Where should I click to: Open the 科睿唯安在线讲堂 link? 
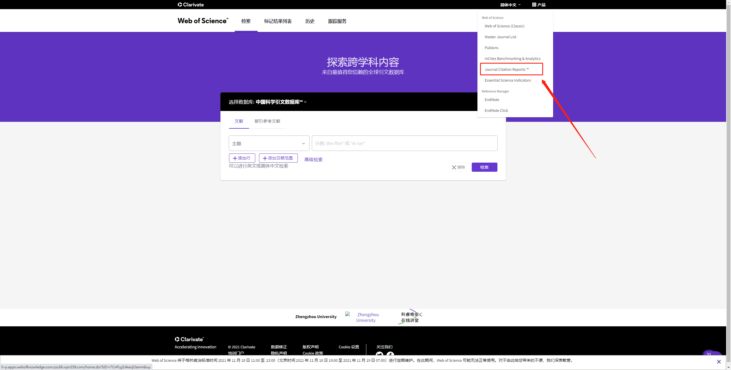[410, 317]
